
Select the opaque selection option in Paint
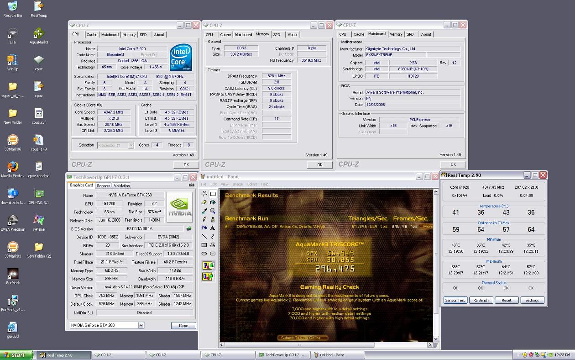[x=209, y=265]
